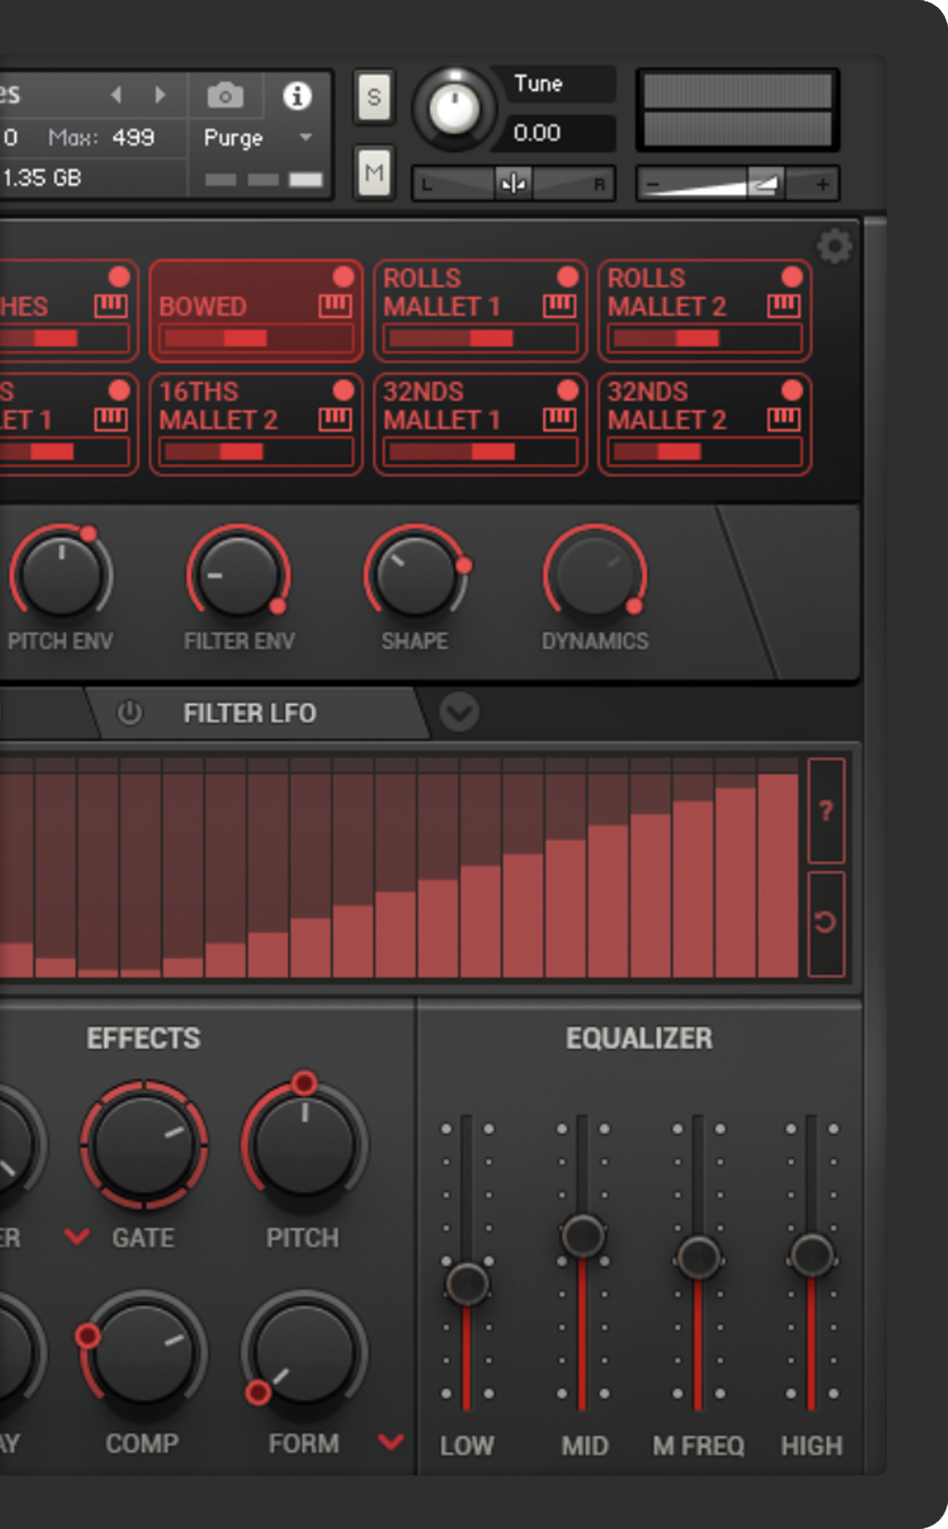Screen dimensions: 948x1529
Task: Toggle the FILTER LFO power button
Action: point(129,713)
